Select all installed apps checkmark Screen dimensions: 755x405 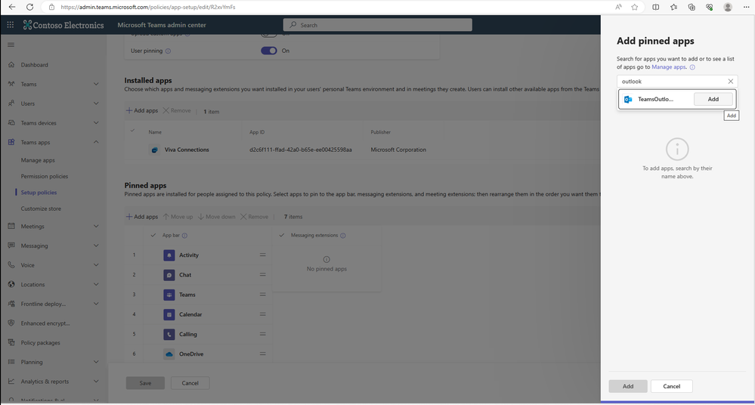coord(133,131)
